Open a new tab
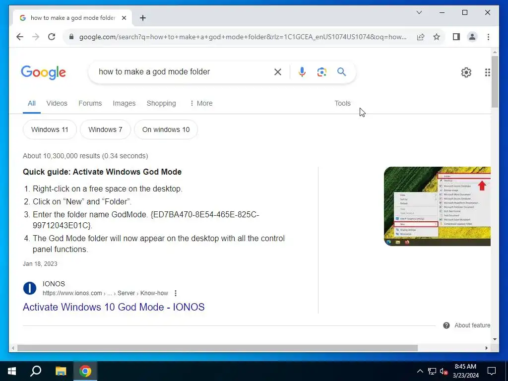Screen dimensions: 508x381 [142, 18]
